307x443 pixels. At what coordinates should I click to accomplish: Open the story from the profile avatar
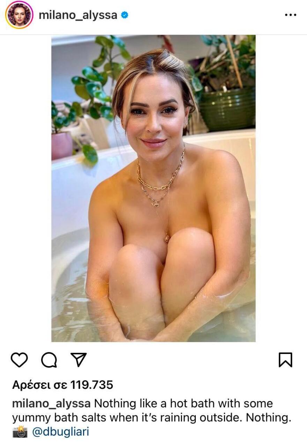(19, 15)
